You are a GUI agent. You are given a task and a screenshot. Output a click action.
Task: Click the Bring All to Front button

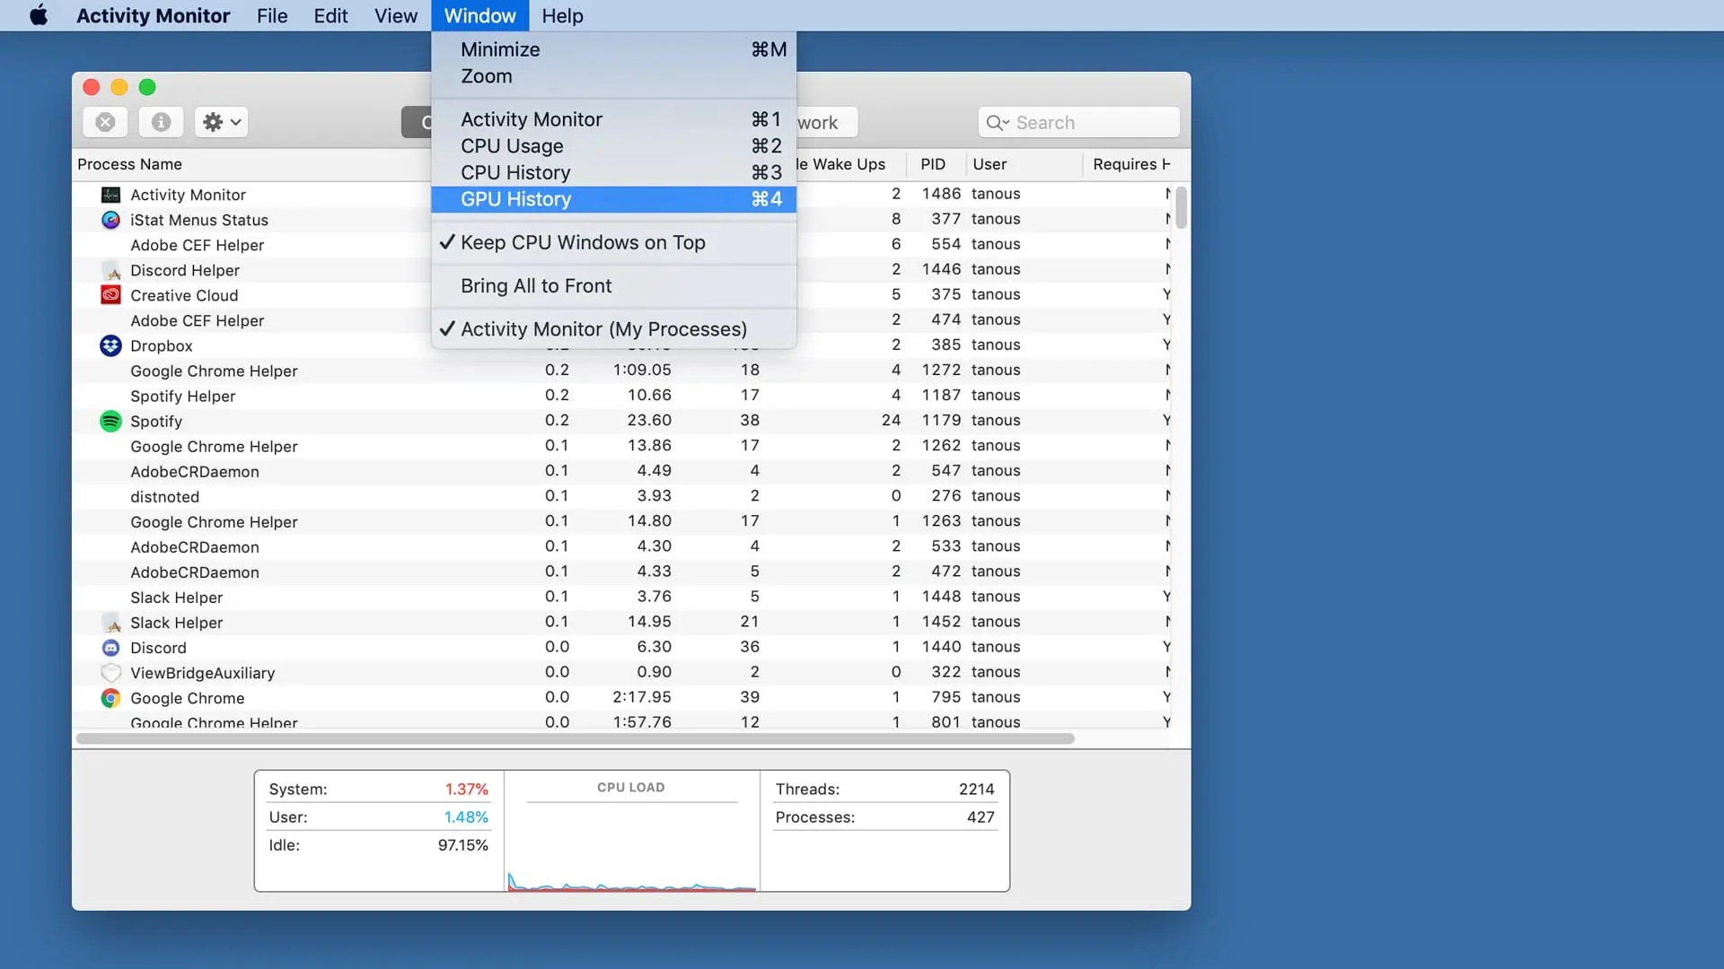(x=536, y=285)
